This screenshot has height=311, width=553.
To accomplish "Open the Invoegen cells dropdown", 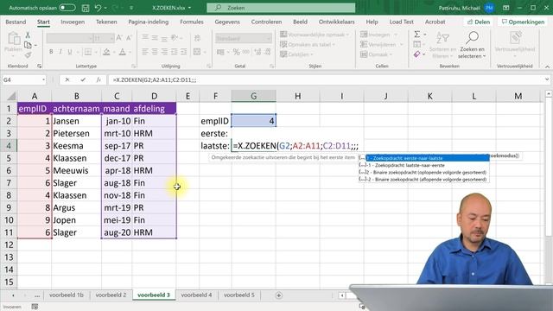I will 378,35.
